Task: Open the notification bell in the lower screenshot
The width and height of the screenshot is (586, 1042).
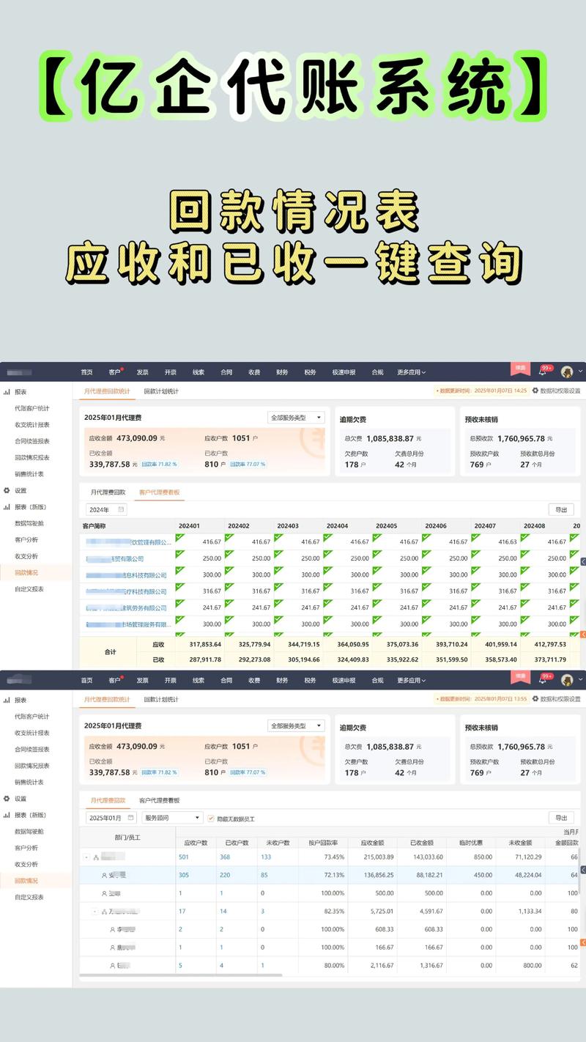Action: (543, 679)
